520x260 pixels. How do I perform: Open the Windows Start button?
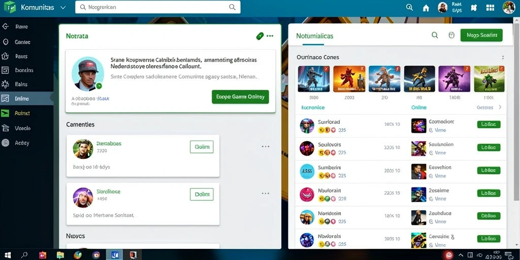pyautogui.click(x=8, y=255)
